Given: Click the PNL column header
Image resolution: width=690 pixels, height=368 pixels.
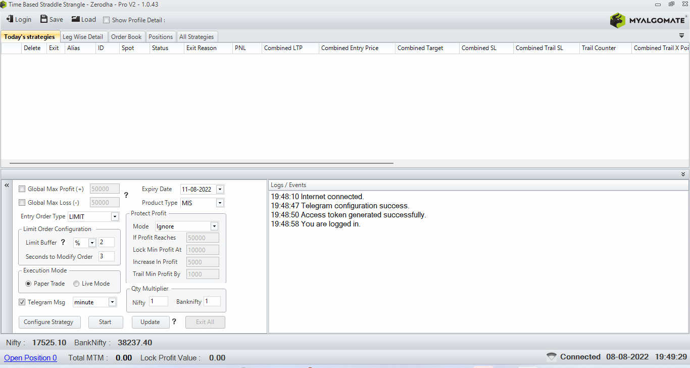Looking at the screenshot, I should coord(247,48).
